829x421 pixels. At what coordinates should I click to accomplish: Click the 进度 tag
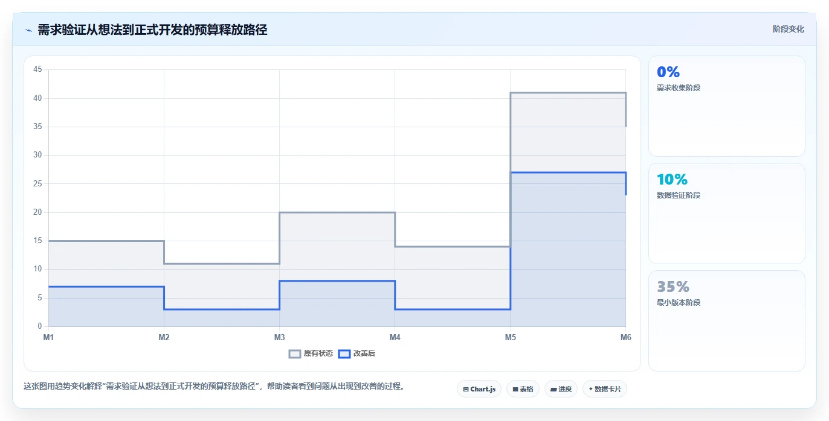pos(561,389)
